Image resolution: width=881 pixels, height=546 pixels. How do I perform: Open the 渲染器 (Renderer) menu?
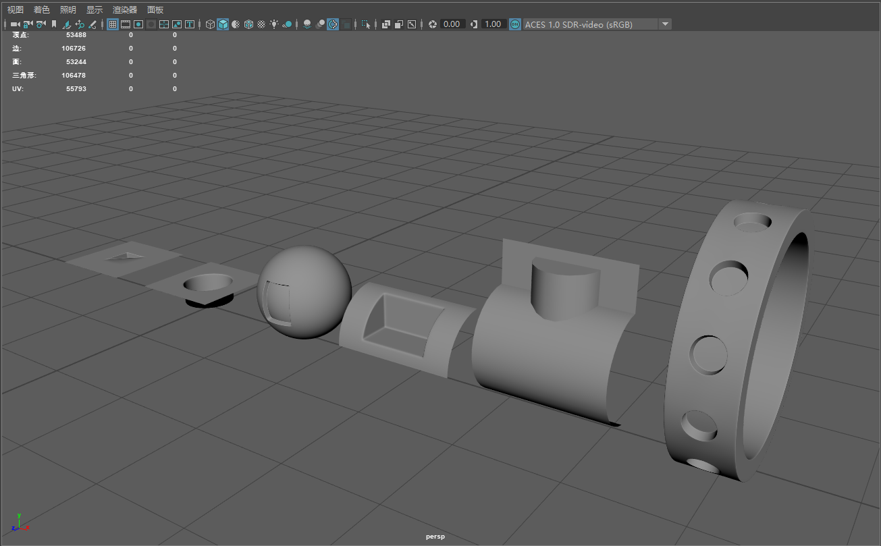pos(125,9)
